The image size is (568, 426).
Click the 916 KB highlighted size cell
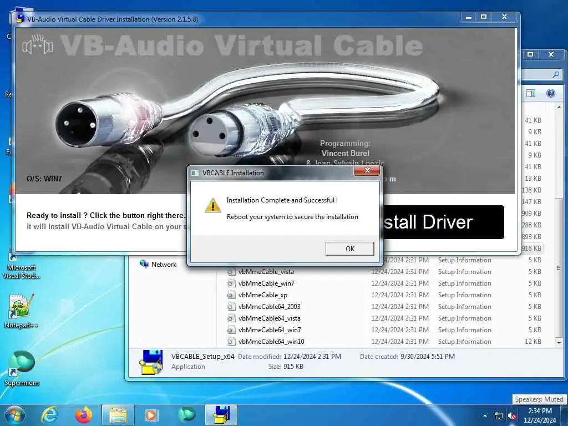click(x=531, y=248)
